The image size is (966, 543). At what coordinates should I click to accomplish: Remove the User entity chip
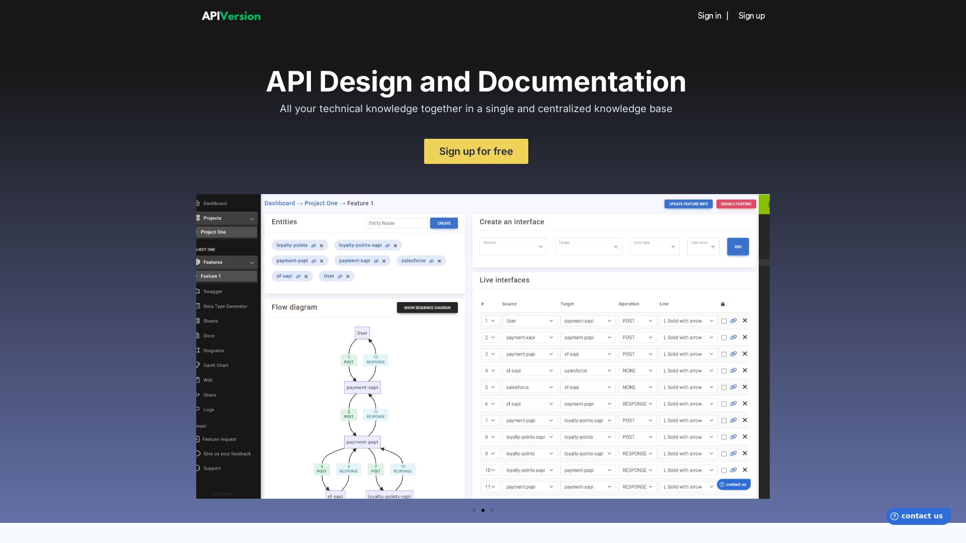pos(348,277)
